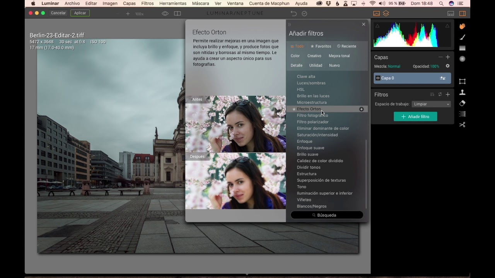Image resolution: width=495 pixels, height=278 pixels.
Task: Open the Spotlight search icon
Action: click(441, 3)
